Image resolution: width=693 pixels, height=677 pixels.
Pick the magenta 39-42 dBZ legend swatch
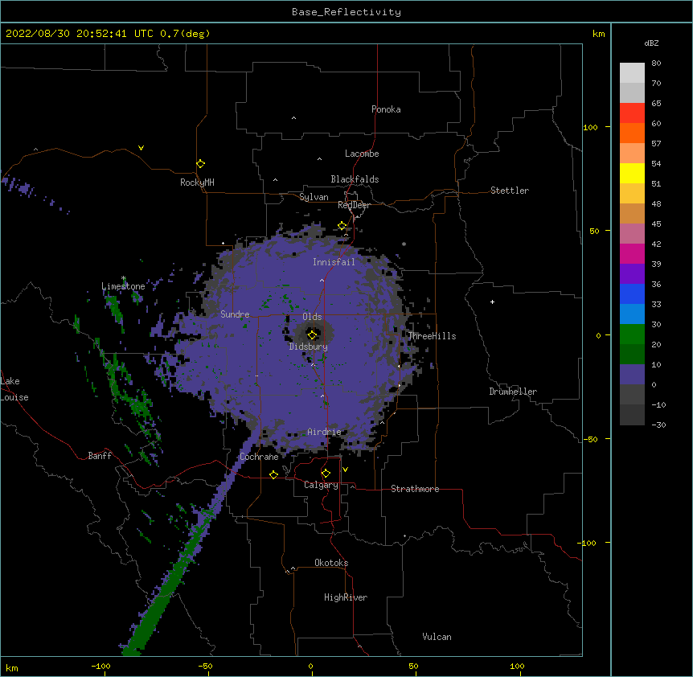pos(632,253)
